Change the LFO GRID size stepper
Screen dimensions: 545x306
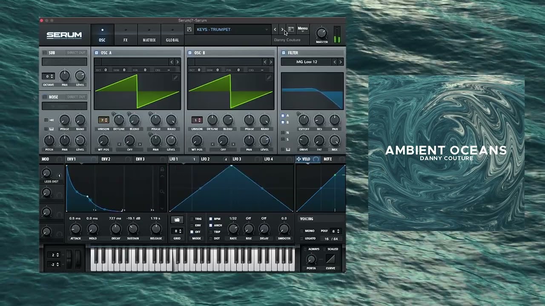coord(177,231)
